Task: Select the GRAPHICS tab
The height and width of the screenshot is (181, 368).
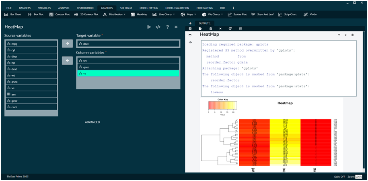Action: [x=107, y=8]
